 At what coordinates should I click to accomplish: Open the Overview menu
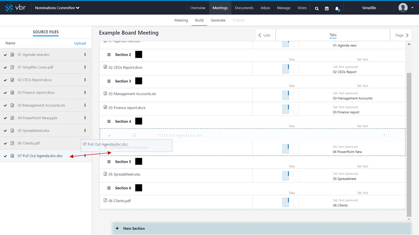pyautogui.click(x=198, y=8)
